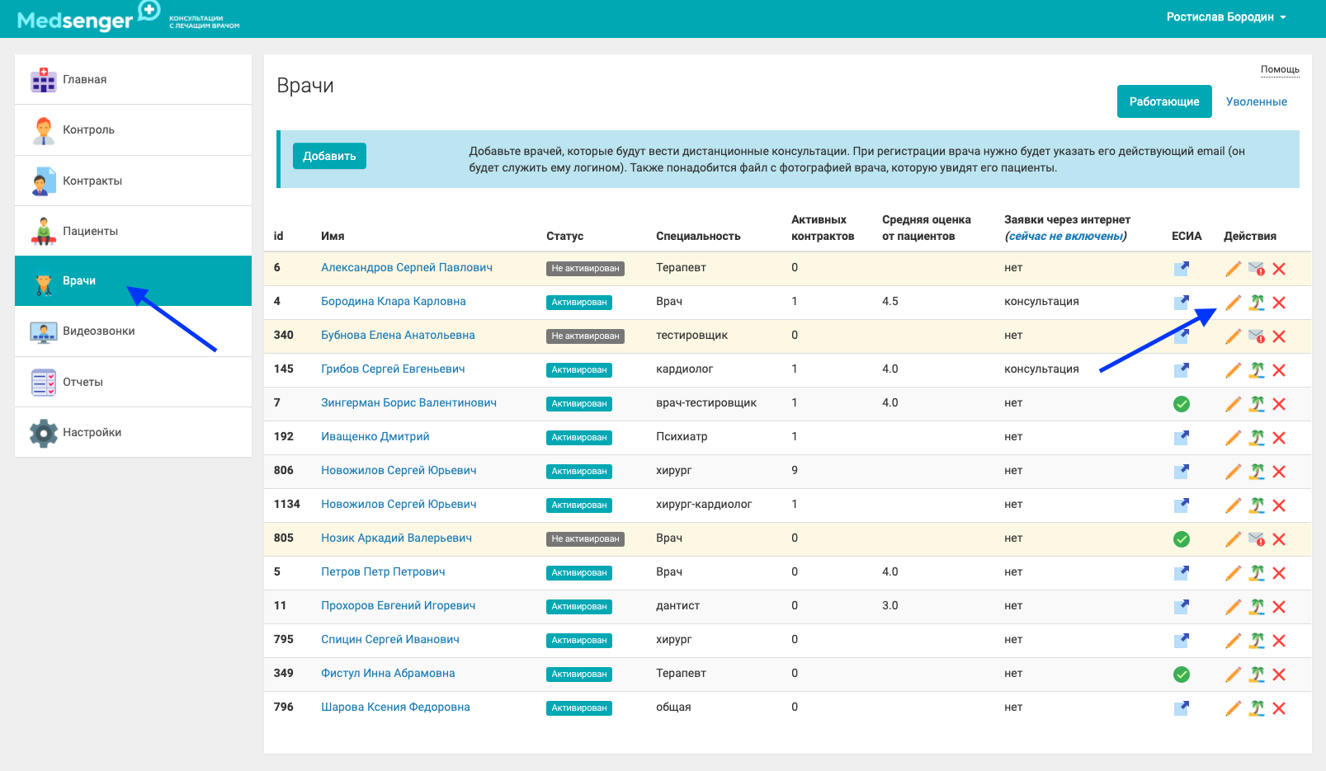This screenshot has height=771, width=1326.
Task: Click the vacation palm icon for Грибов Сергей Евгеньевич
Action: (1256, 370)
